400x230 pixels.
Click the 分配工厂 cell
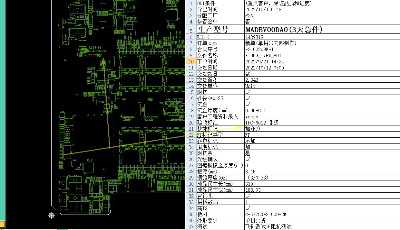tap(220, 15)
